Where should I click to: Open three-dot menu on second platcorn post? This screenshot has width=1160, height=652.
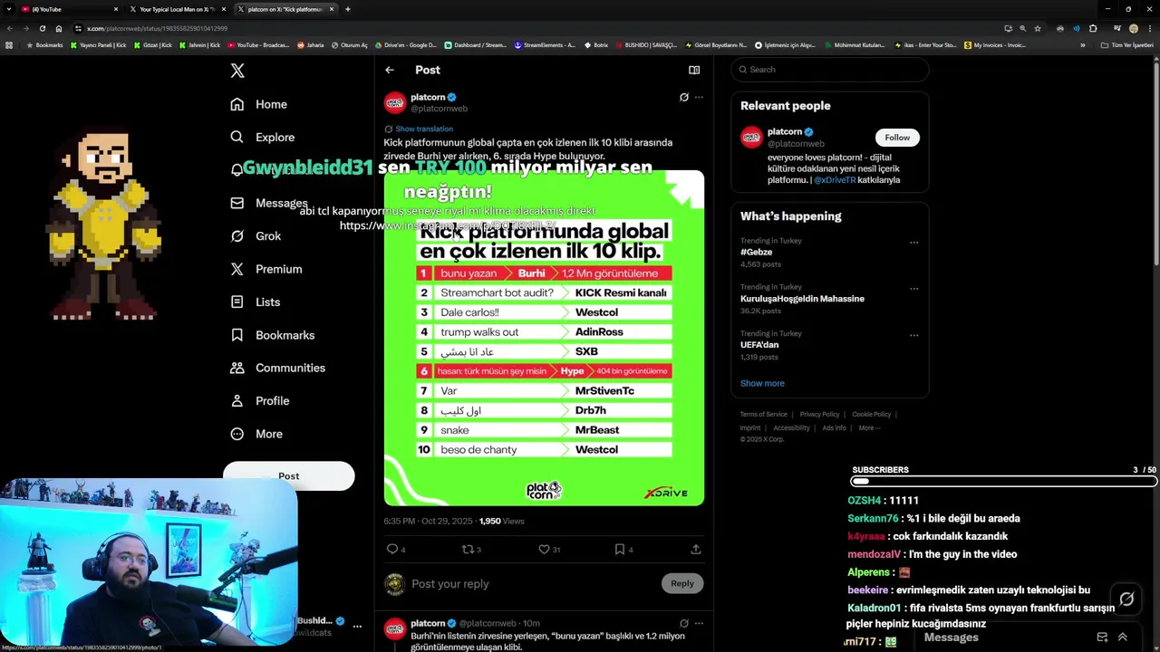(699, 623)
